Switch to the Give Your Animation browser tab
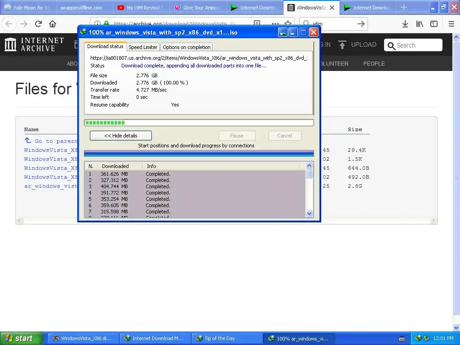 pyautogui.click(x=198, y=8)
